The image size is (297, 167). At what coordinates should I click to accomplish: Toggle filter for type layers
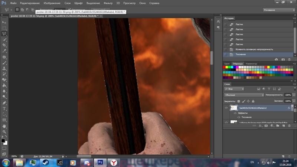pyautogui.click(x=269, y=89)
